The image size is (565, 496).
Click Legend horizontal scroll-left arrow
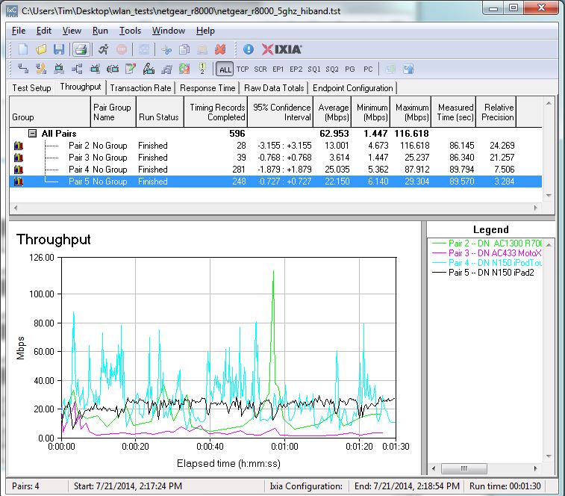click(x=434, y=468)
